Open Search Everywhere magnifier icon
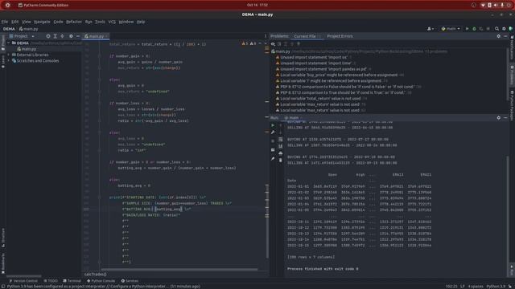 pos(496,29)
